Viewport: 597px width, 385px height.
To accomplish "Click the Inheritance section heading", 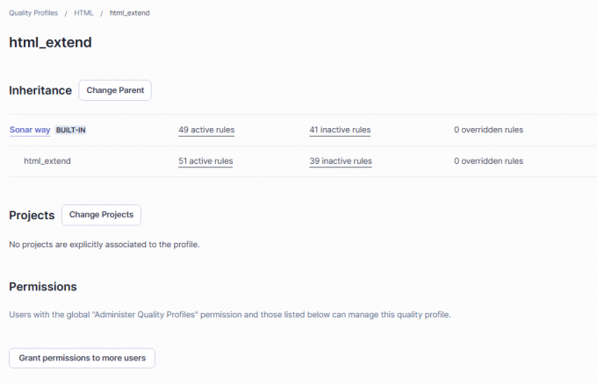I will (40, 90).
